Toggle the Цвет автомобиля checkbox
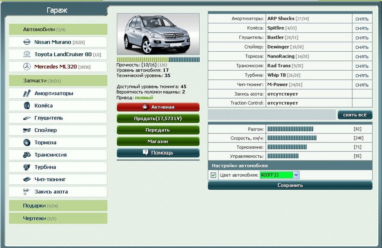Screen dimensions: 382x248 coord(213,175)
